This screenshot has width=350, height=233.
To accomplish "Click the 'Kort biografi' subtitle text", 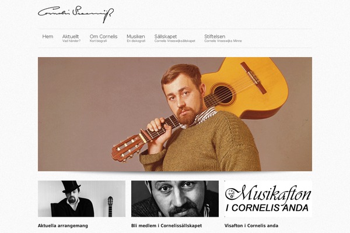I will [x=99, y=41].
